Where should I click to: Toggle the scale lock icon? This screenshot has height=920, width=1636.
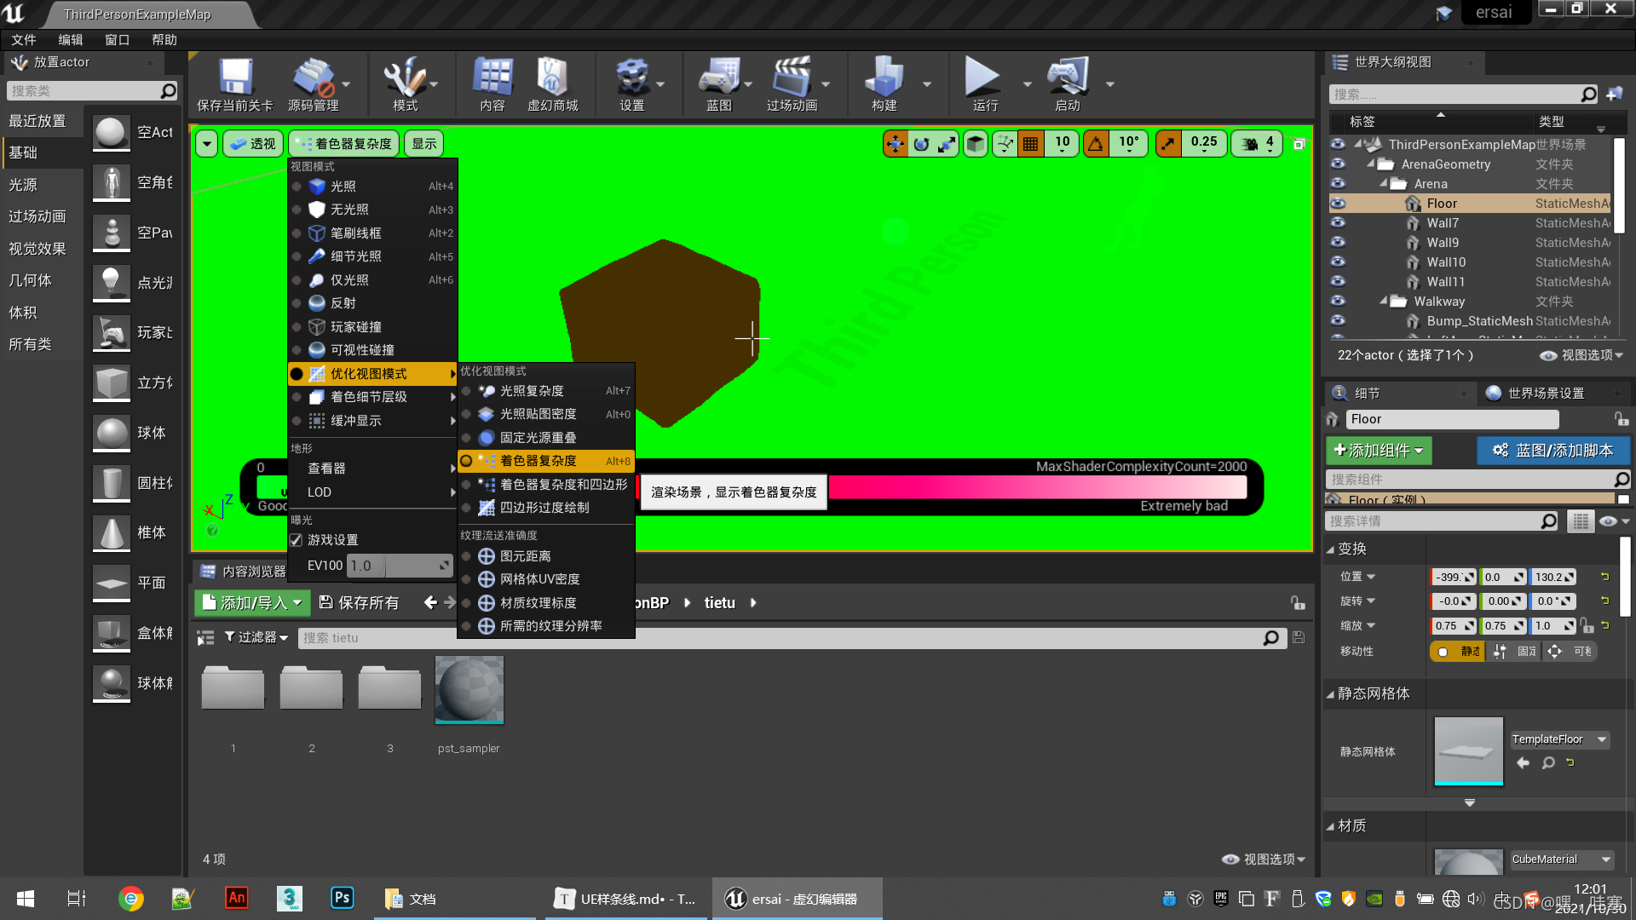[1587, 626]
